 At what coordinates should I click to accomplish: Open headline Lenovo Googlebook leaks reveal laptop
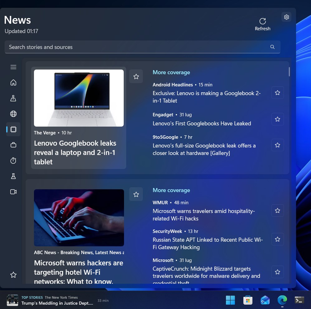(x=75, y=152)
